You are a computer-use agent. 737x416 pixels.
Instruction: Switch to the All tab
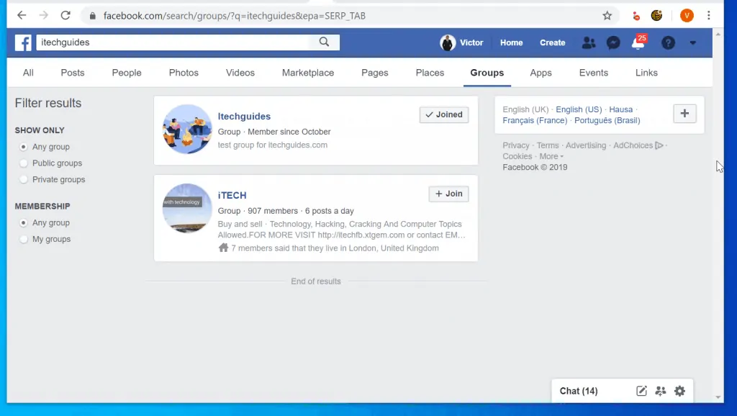[x=28, y=73]
